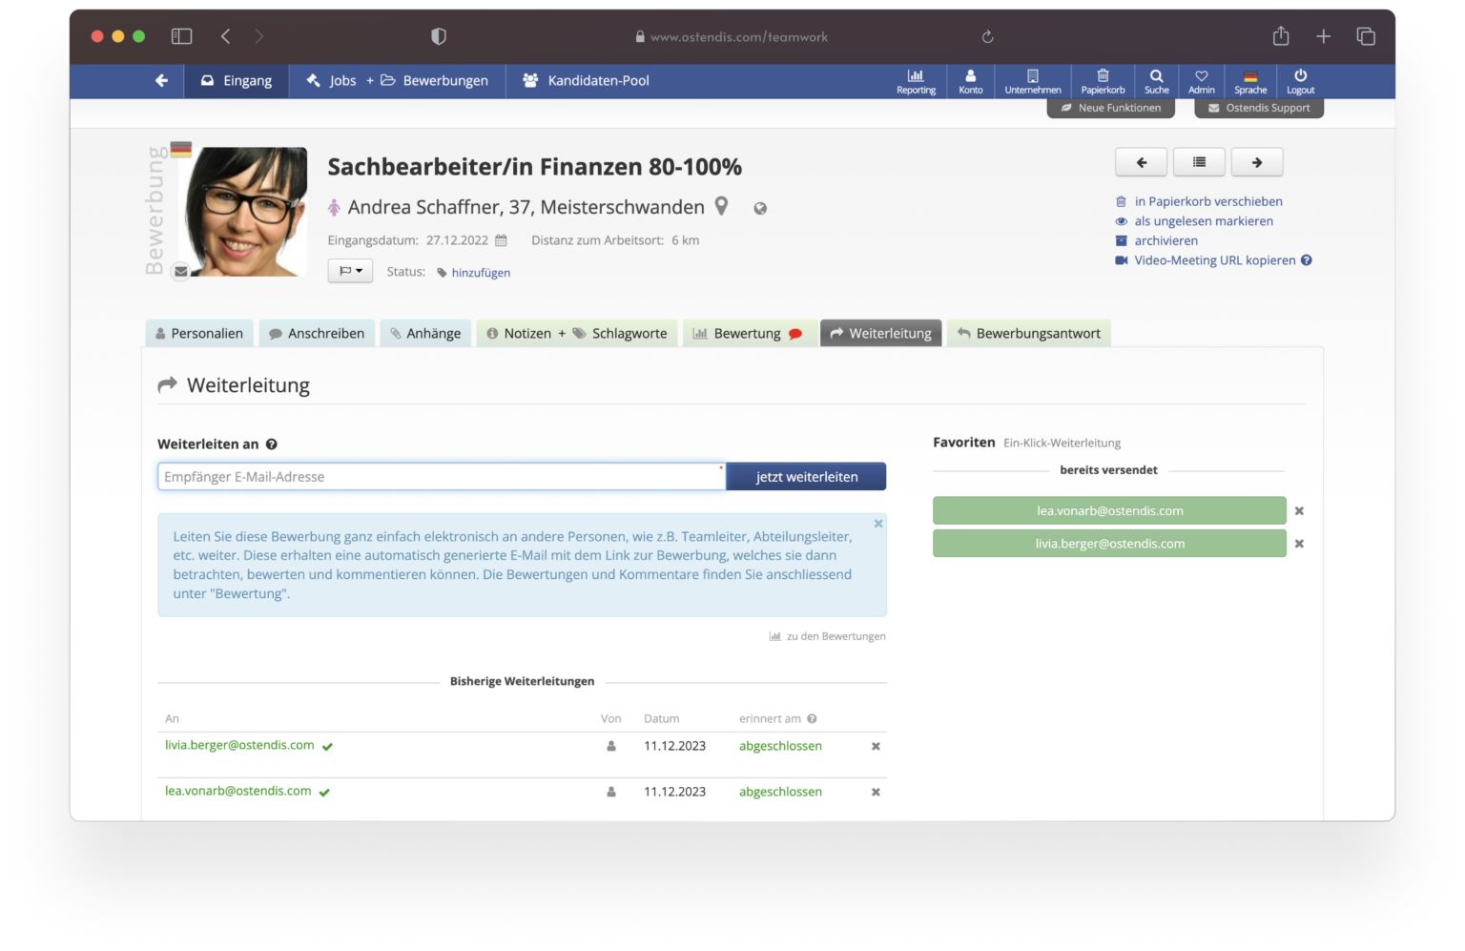
Task: Open calendar icon by Eingangsdatum
Action: (501, 240)
